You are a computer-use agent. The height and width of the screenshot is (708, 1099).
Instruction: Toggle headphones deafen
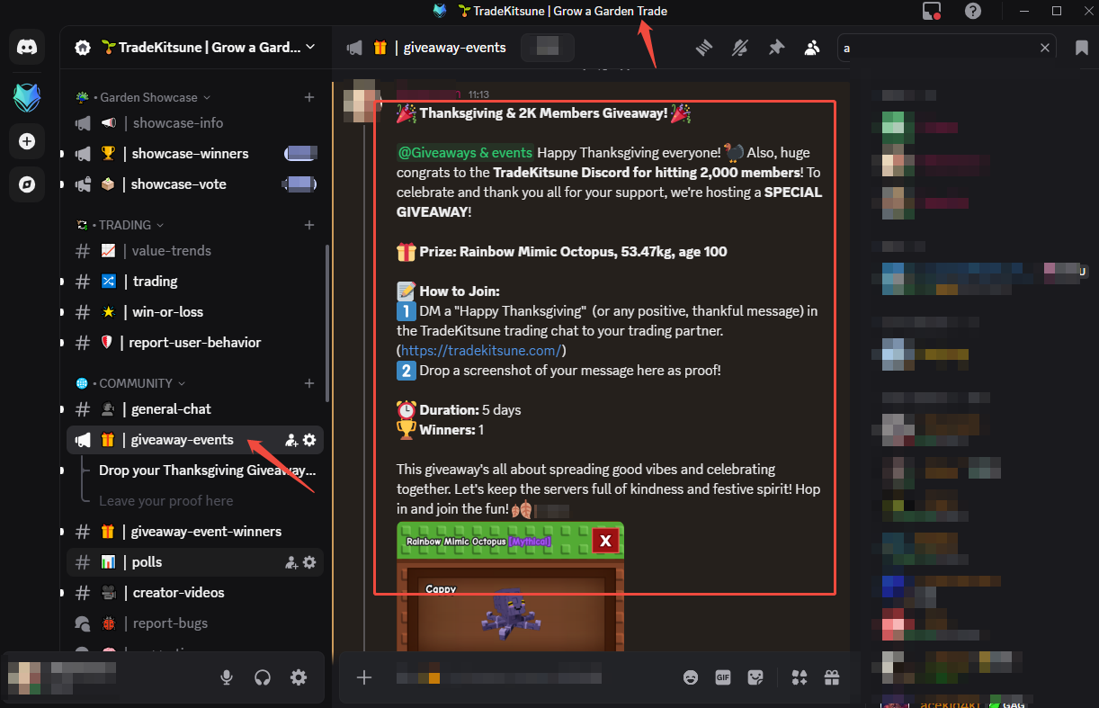click(263, 677)
